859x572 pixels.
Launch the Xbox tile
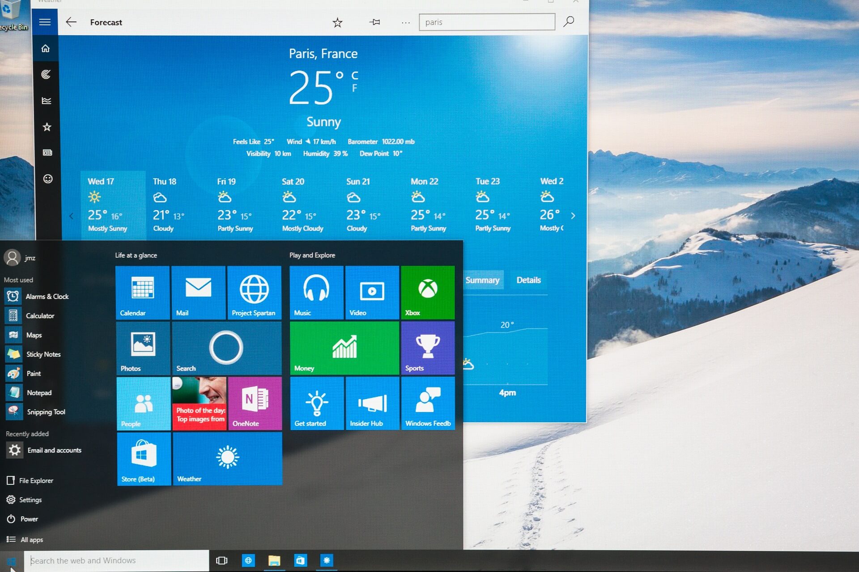pyautogui.click(x=428, y=292)
